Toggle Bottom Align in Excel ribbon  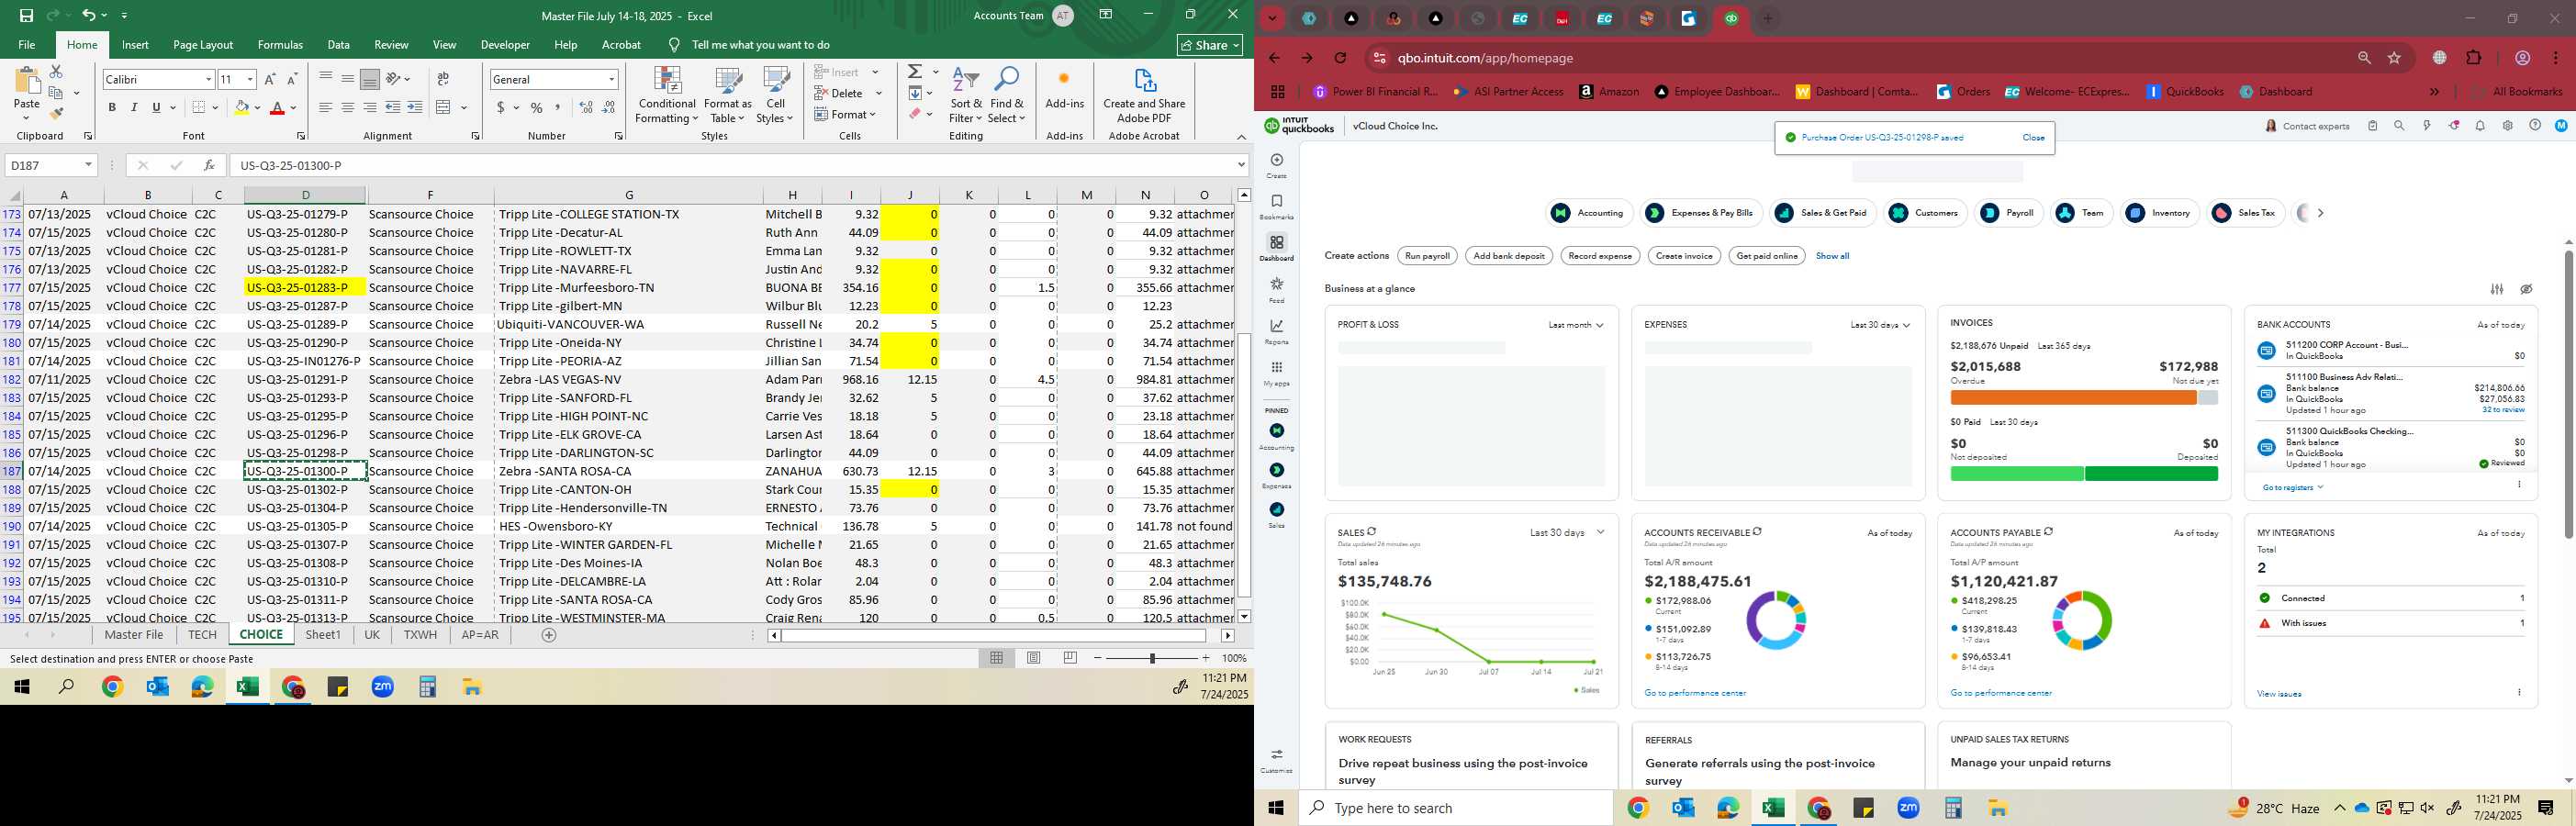[370, 79]
